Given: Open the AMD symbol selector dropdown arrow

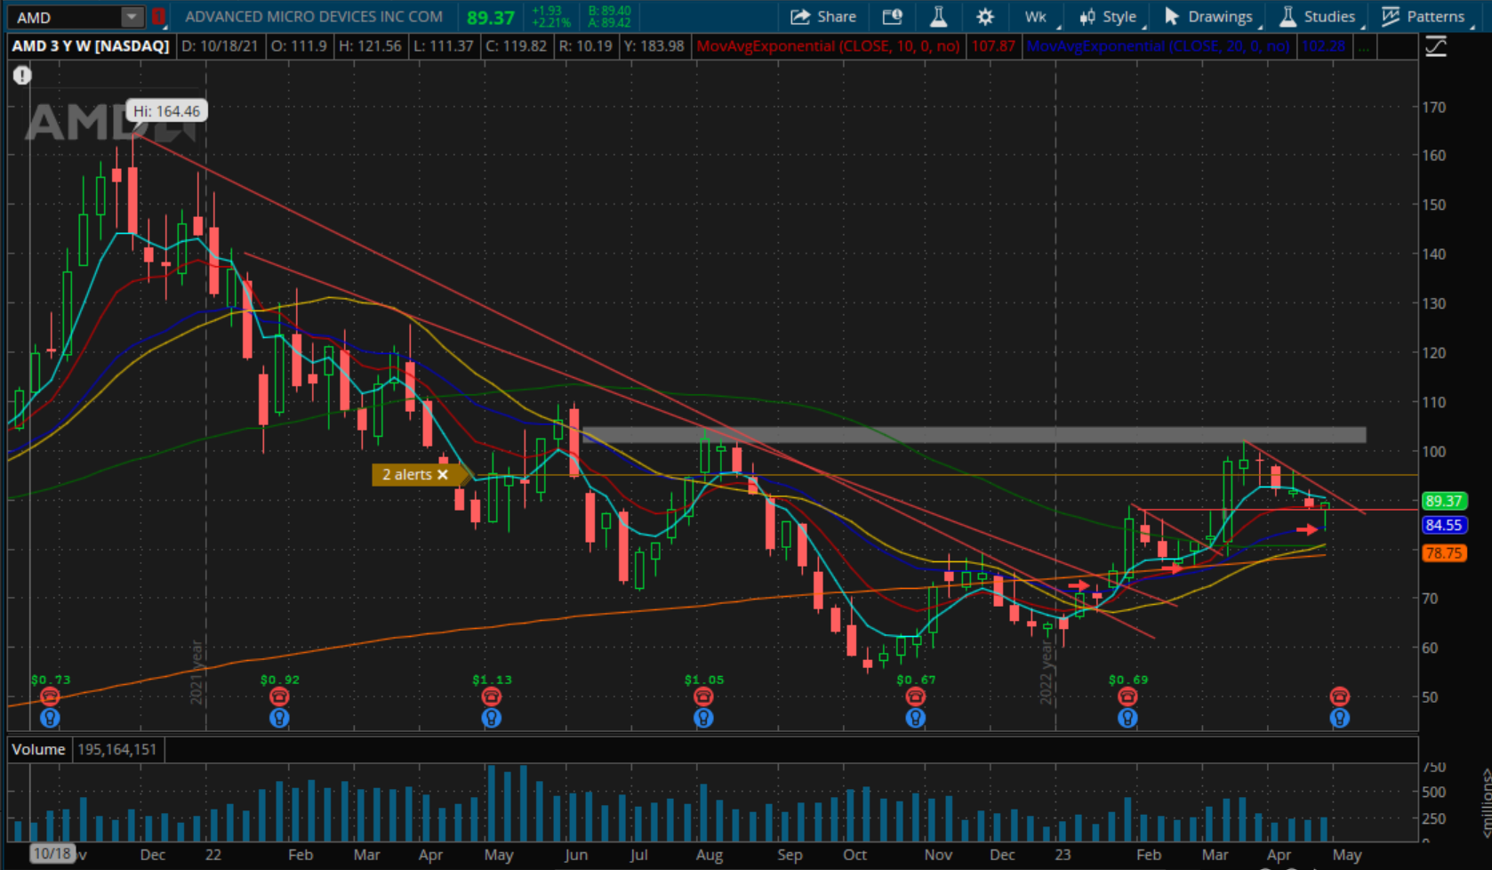Looking at the screenshot, I should tap(132, 17).
